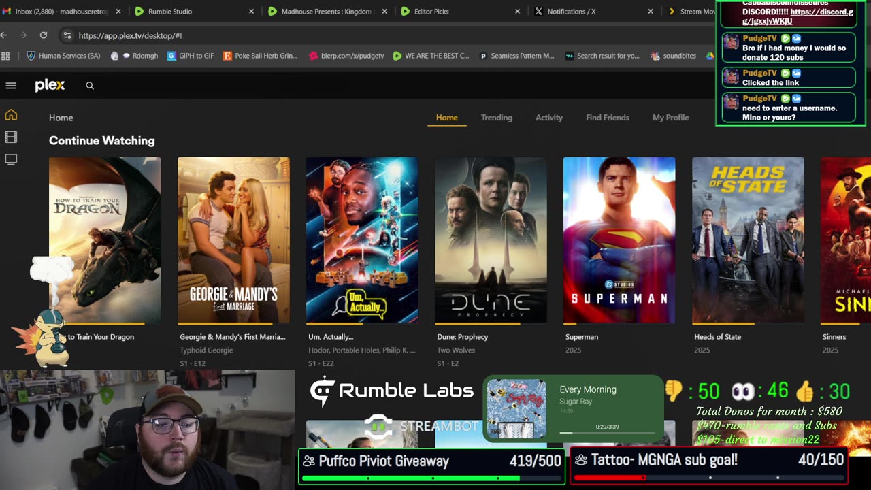Close the Madhouse Presents tab
Viewport: 871px width, 490px height.
(384, 12)
